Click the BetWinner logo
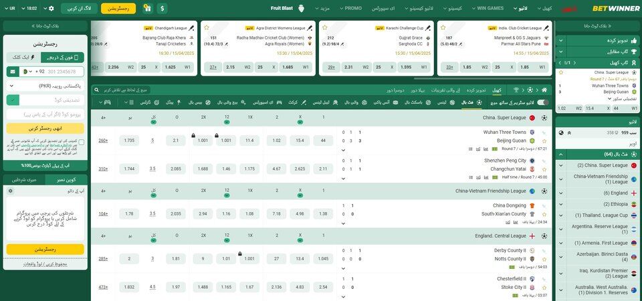The width and height of the screenshot is (642, 301). (616, 8)
